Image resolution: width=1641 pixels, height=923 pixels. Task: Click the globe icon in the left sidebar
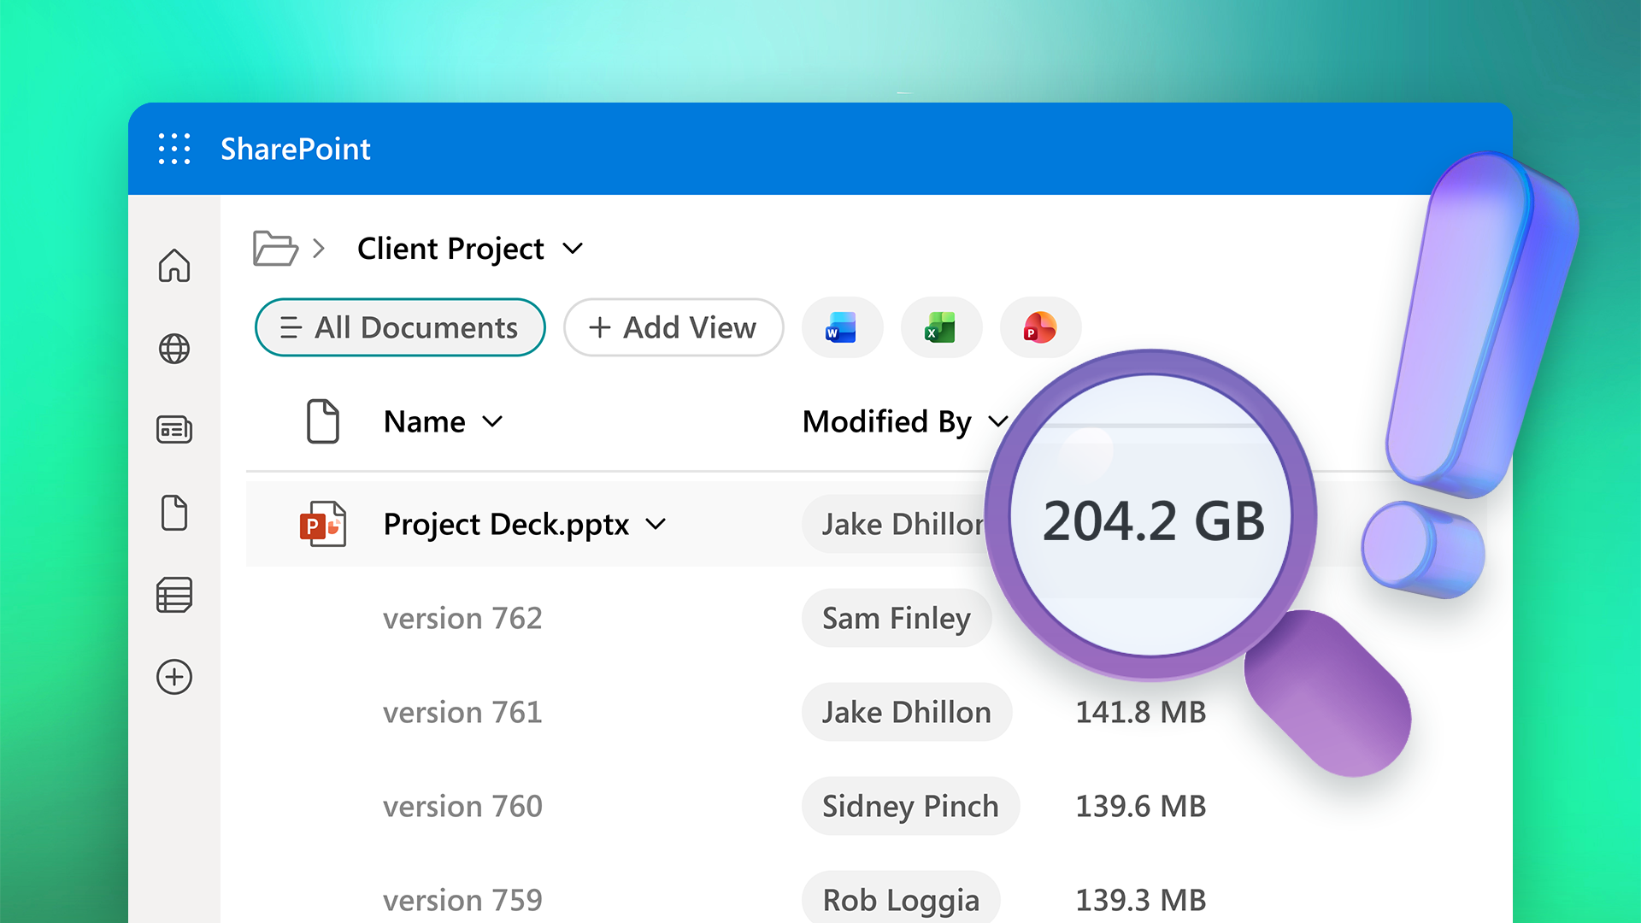[x=174, y=349]
